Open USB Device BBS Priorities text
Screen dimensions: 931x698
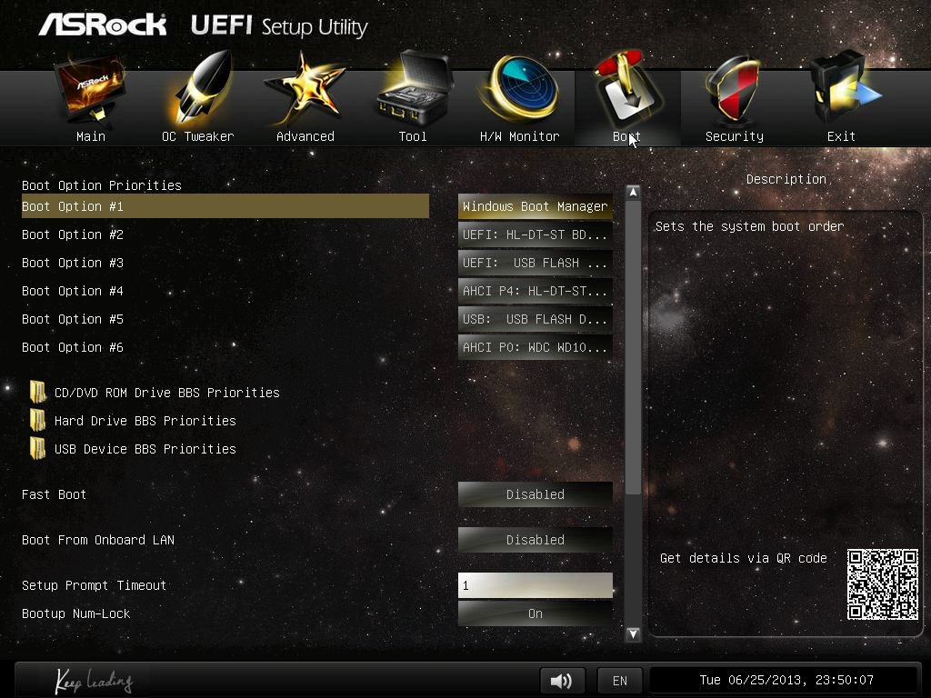tap(145, 449)
